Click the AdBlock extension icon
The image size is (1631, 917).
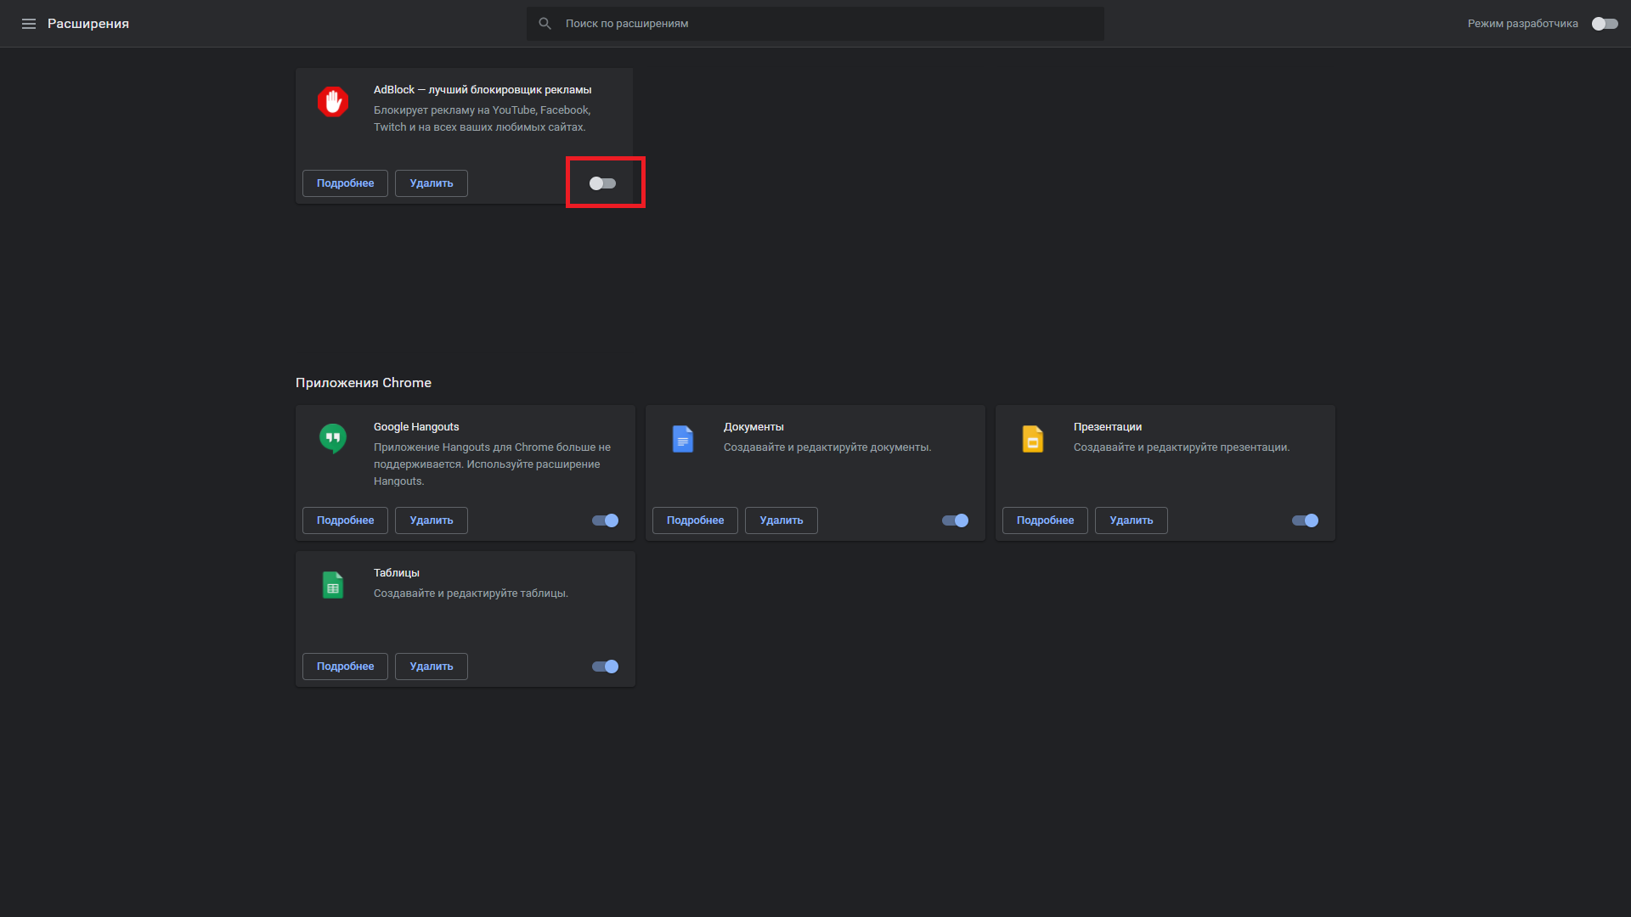(332, 102)
